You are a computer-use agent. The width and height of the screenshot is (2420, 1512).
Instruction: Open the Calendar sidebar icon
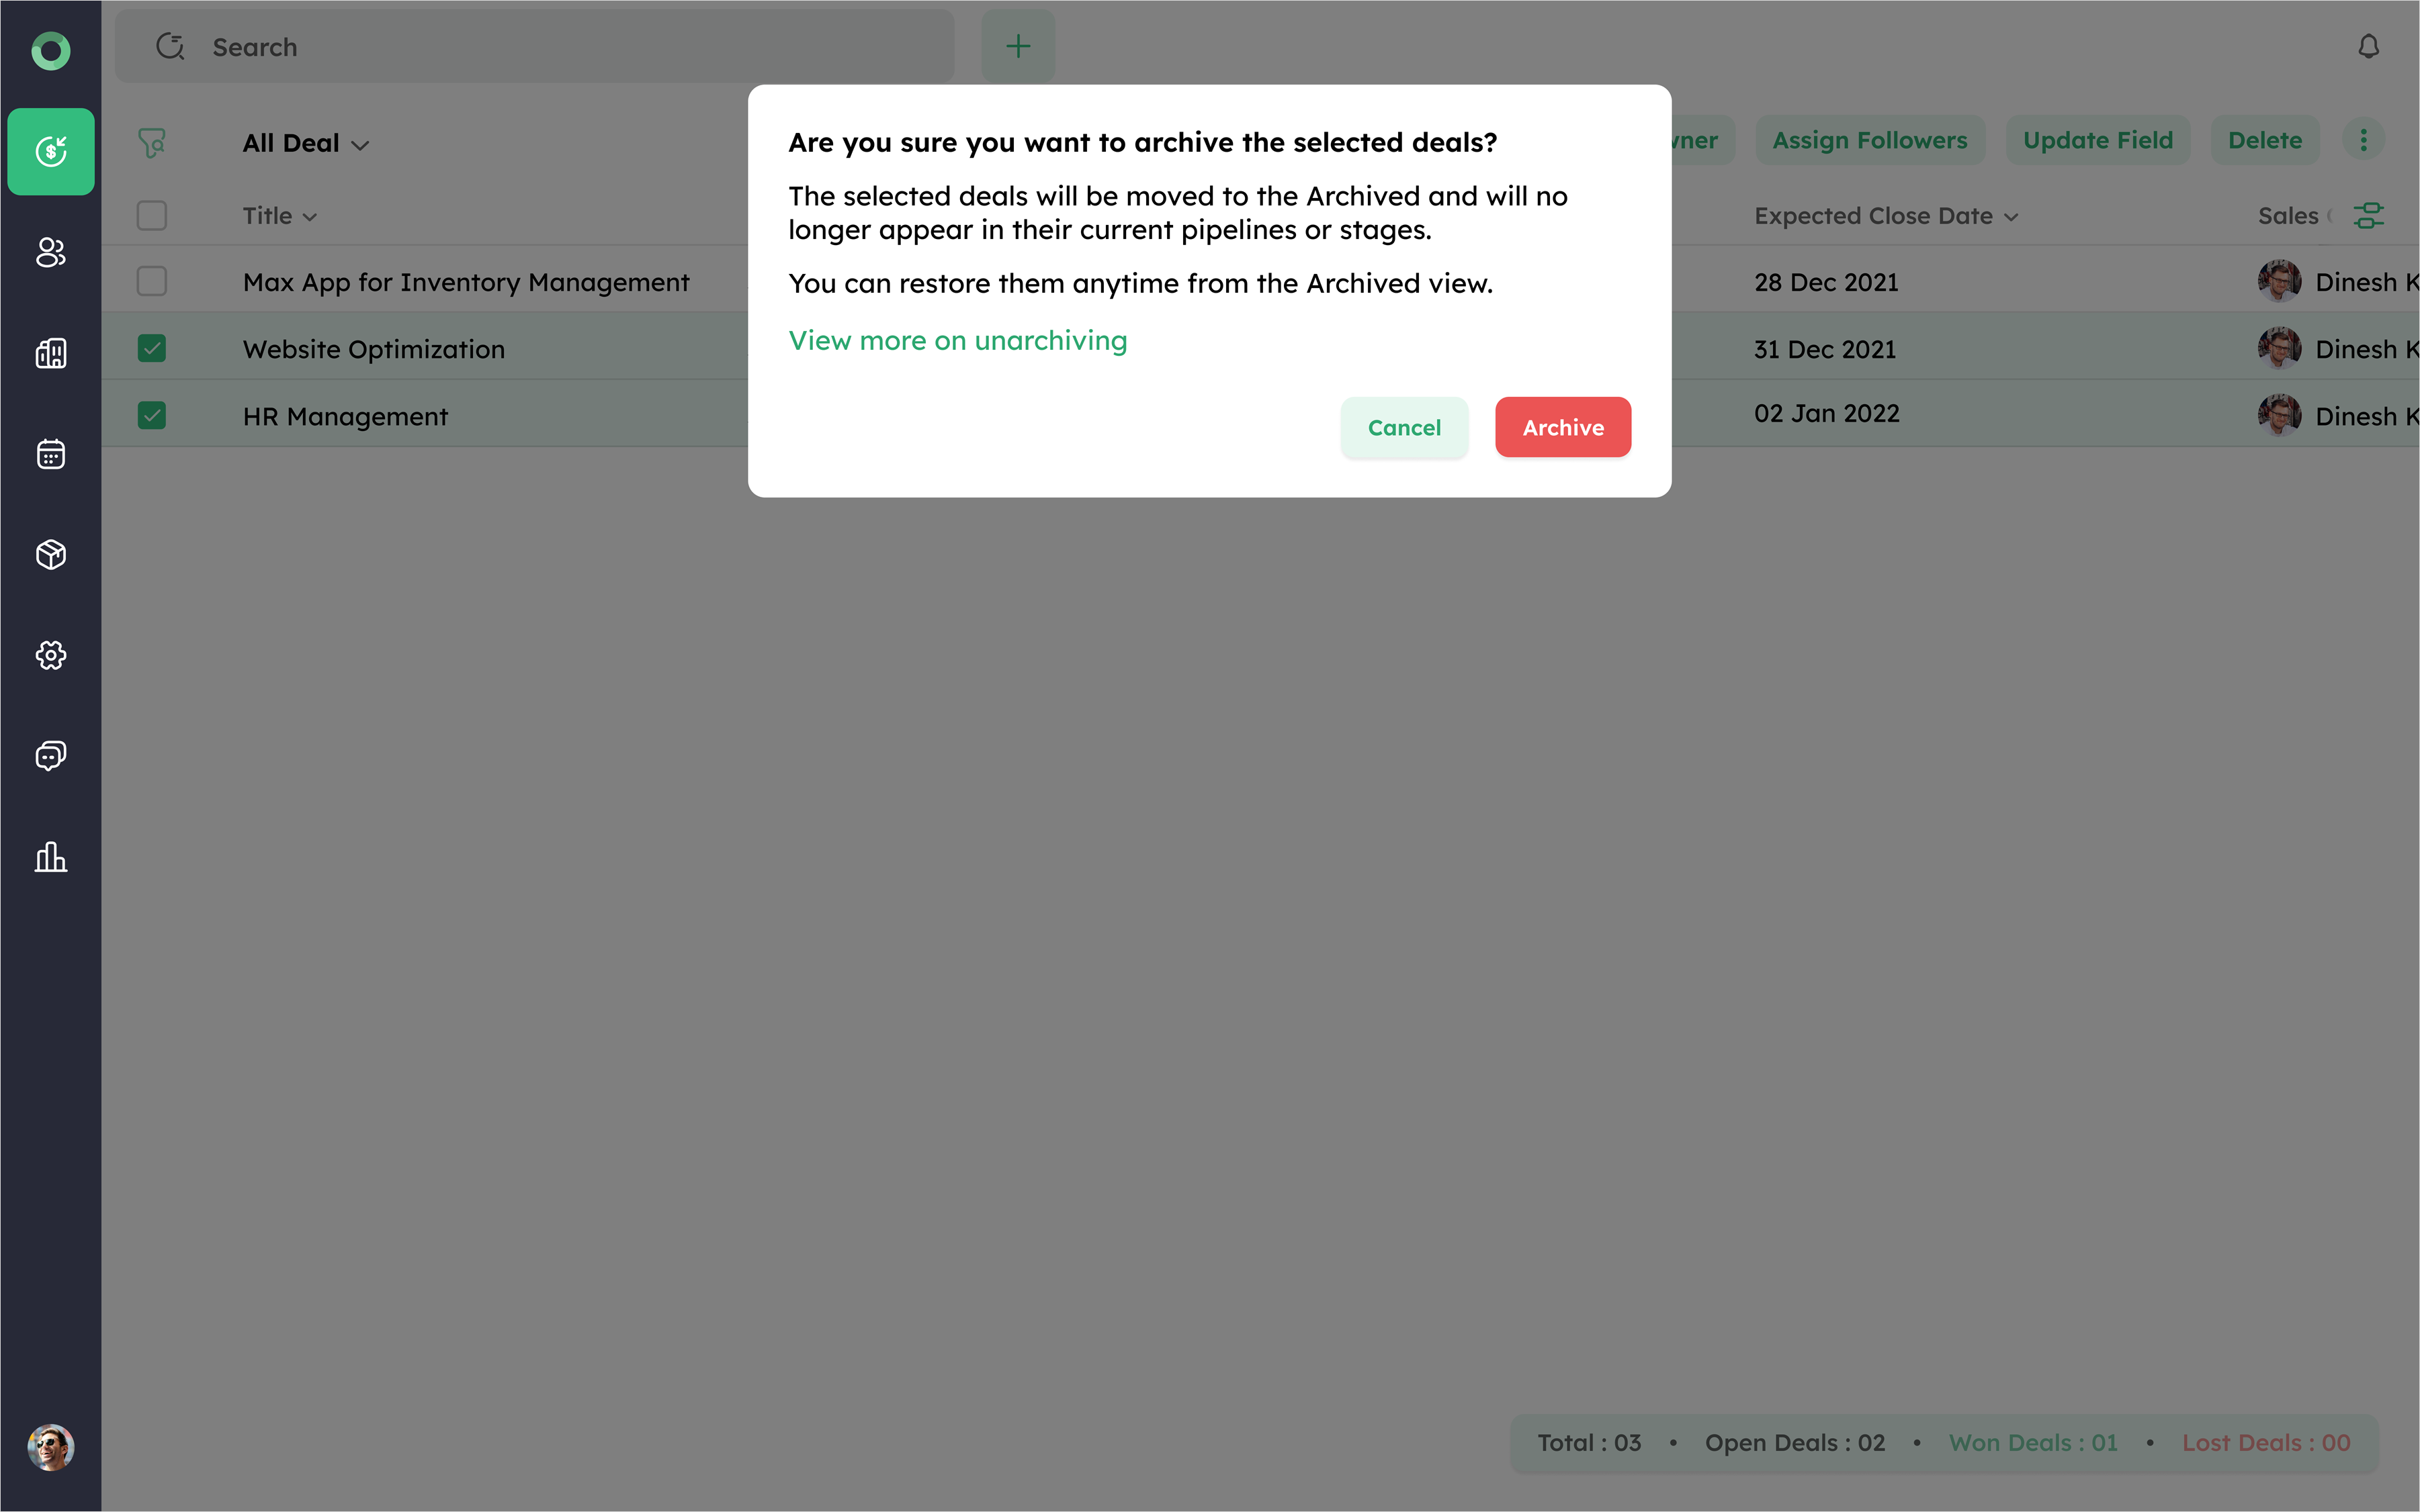[51, 455]
